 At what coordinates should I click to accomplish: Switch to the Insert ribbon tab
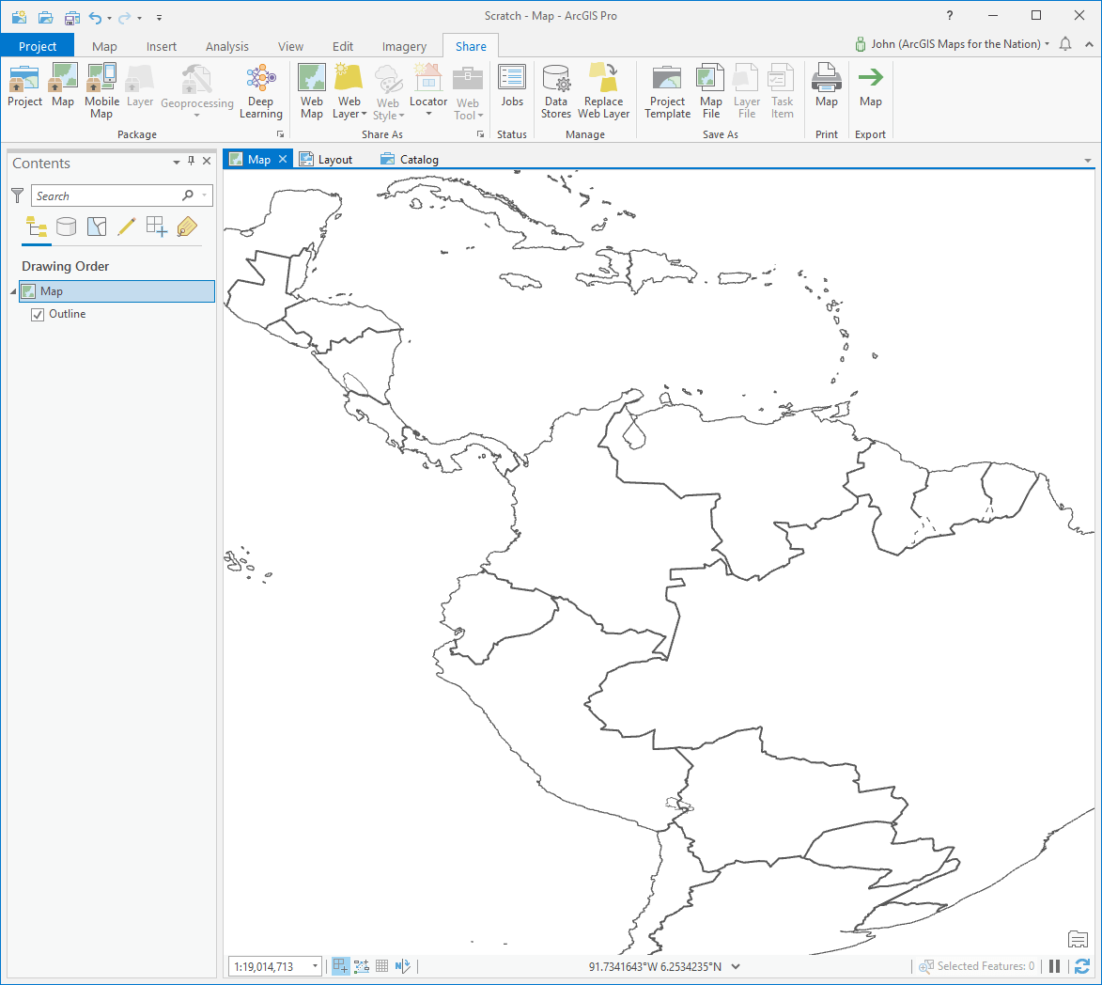point(161,46)
